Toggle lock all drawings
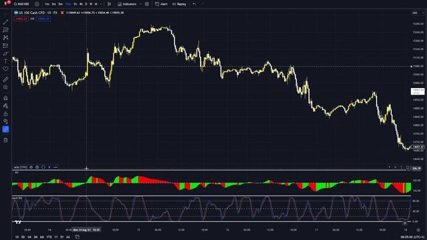Image resolution: width=427 pixels, height=240 pixels. (x=5, y=114)
